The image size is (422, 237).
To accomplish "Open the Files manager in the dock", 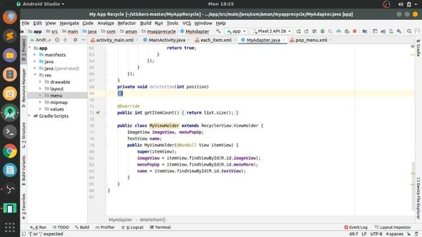I will (10, 55).
